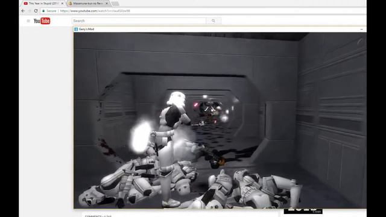Go forward with the browser forward arrow
Image resolution: width=386 pixels, height=217 pixels.
pos(30,11)
